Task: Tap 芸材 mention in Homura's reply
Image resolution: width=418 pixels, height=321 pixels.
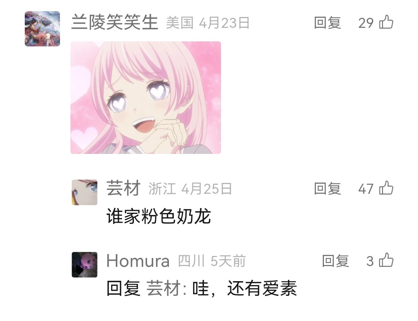Action: (164, 288)
